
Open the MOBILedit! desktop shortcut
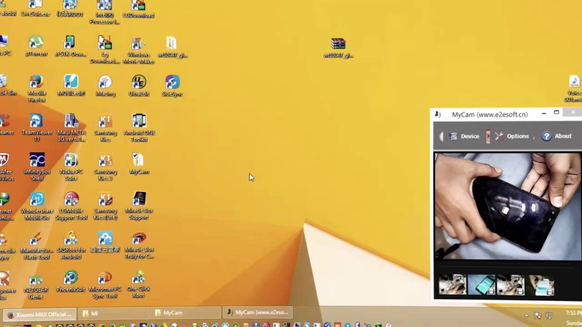[71, 86]
